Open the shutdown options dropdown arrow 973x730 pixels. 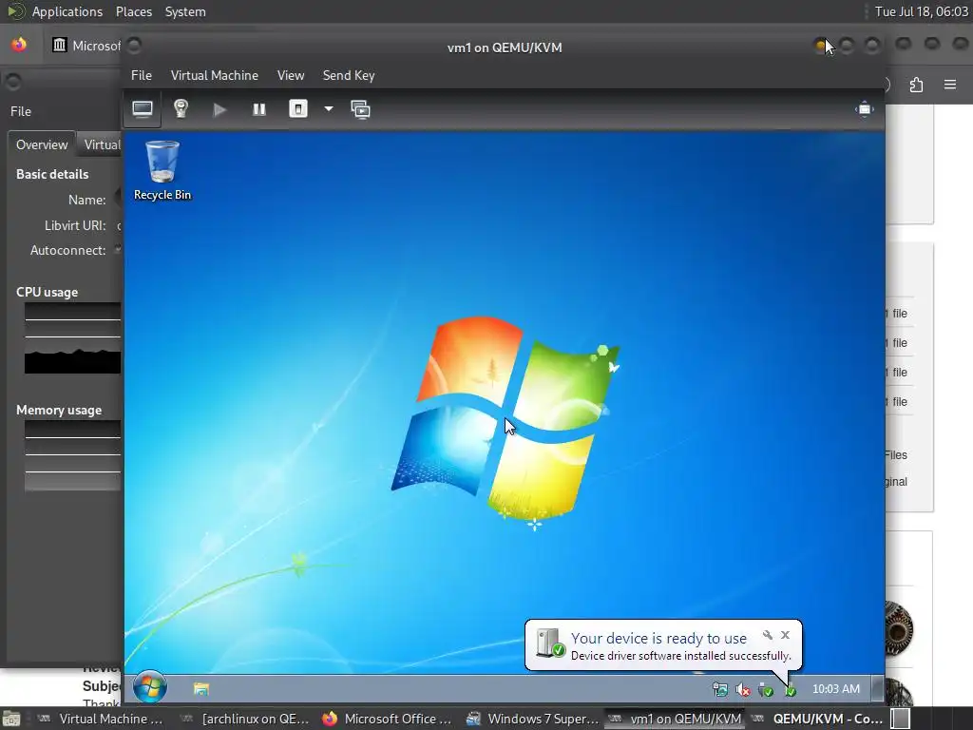(x=329, y=109)
